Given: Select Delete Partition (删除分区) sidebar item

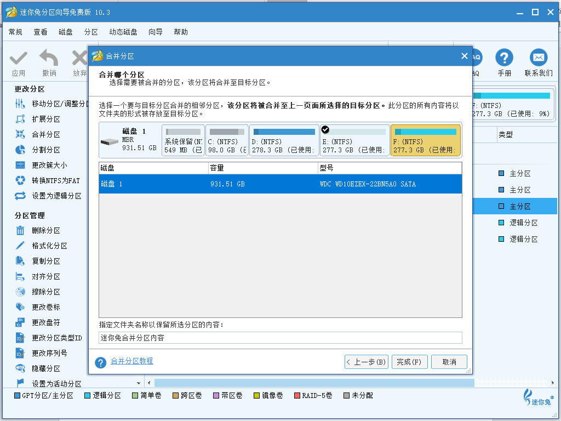Looking at the screenshot, I should coord(38,230).
